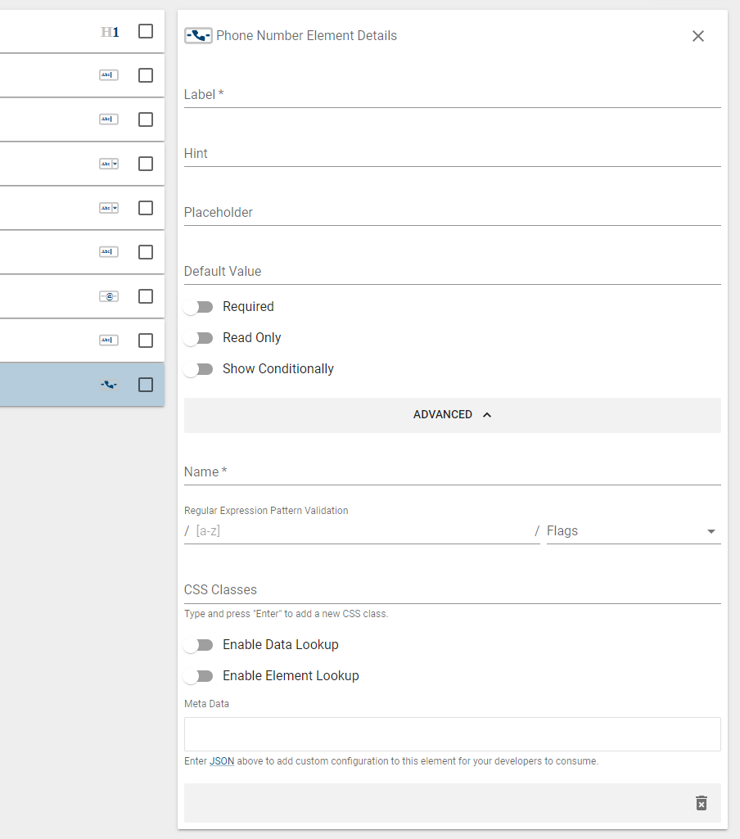The width and height of the screenshot is (740, 839).
Task: Tick checkbox of the row just below H1
Action: (146, 75)
